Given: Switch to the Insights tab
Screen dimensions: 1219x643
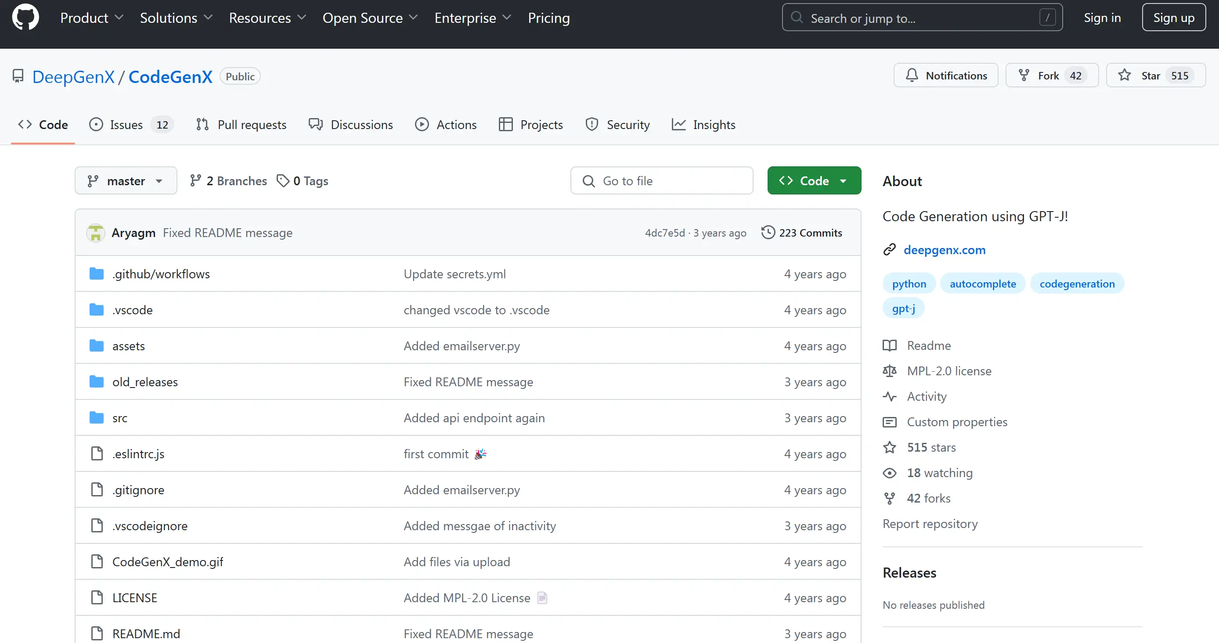Looking at the screenshot, I should (703, 125).
